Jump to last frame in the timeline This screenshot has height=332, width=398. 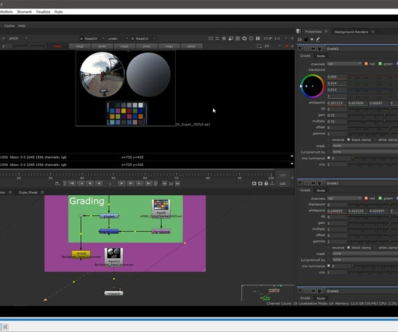click(149, 183)
